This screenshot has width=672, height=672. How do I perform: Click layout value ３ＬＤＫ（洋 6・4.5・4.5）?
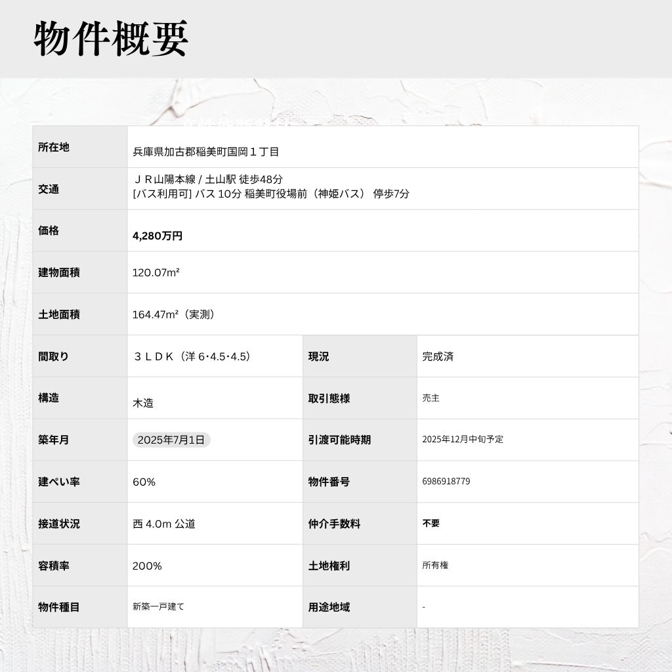coord(192,356)
